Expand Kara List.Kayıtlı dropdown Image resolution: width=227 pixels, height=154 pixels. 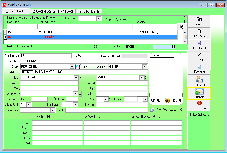(75, 105)
